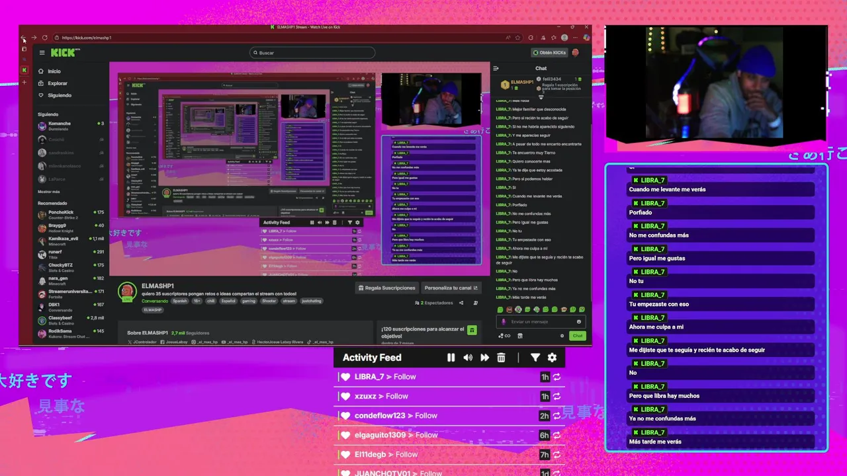Select the Kick vertical tab icon

(24, 70)
